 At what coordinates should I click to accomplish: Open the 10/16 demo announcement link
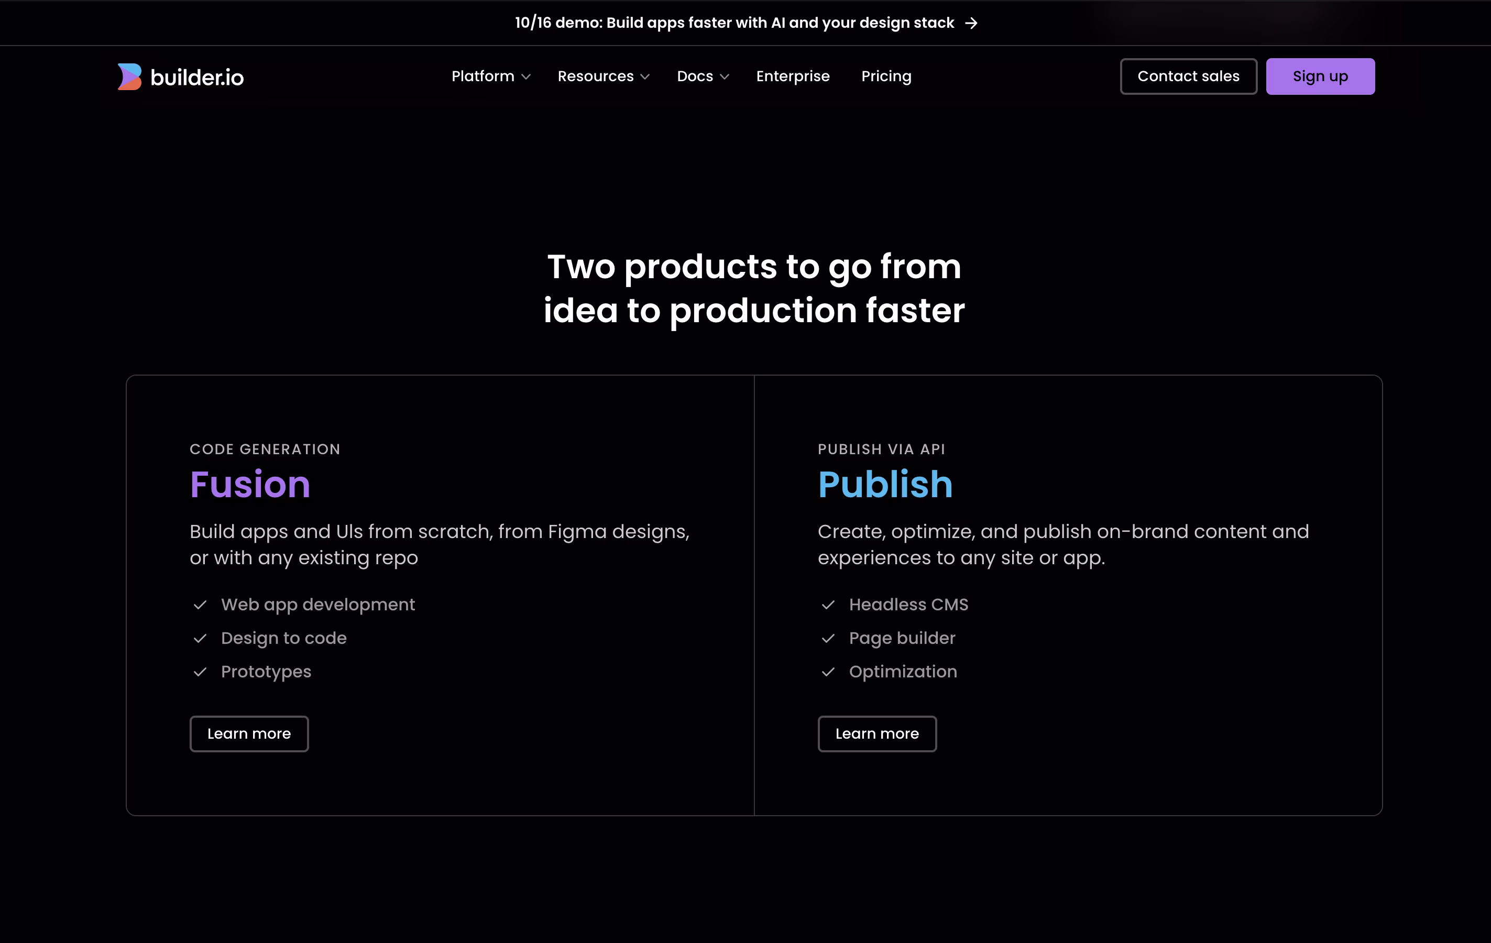click(734, 23)
